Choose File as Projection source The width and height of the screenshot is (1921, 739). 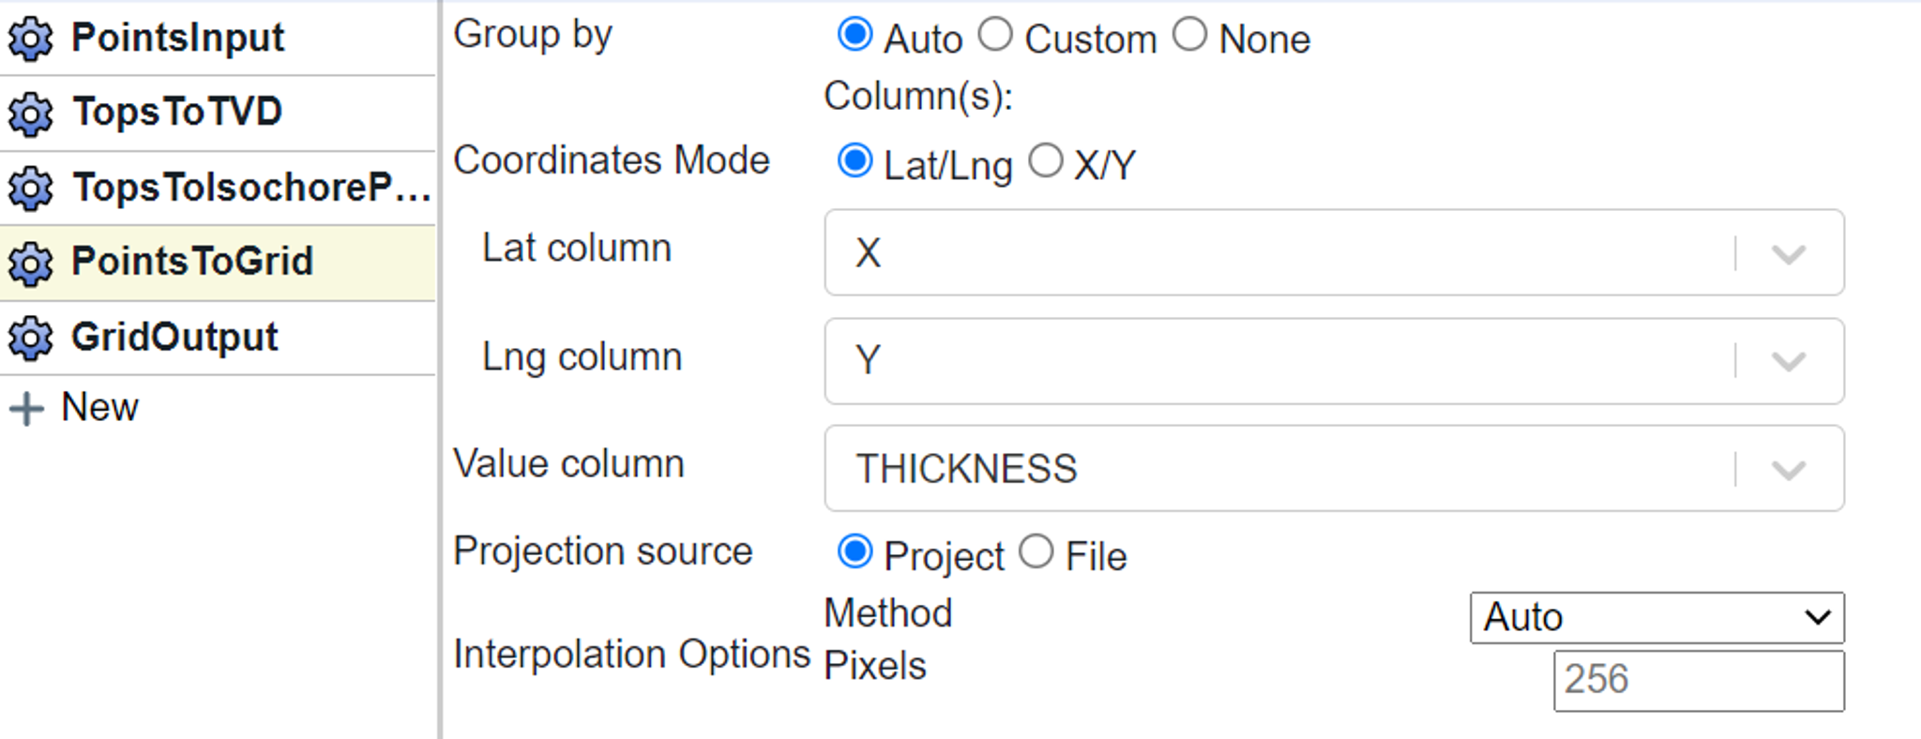pos(1036,551)
